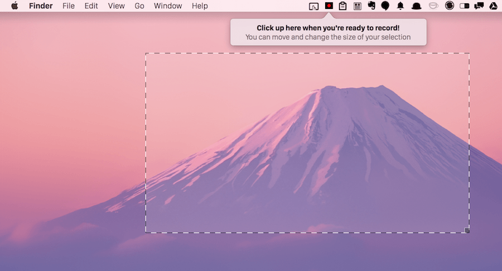Click the bowler hat menu bar icon
This screenshot has width=502, height=271.
click(x=416, y=6)
